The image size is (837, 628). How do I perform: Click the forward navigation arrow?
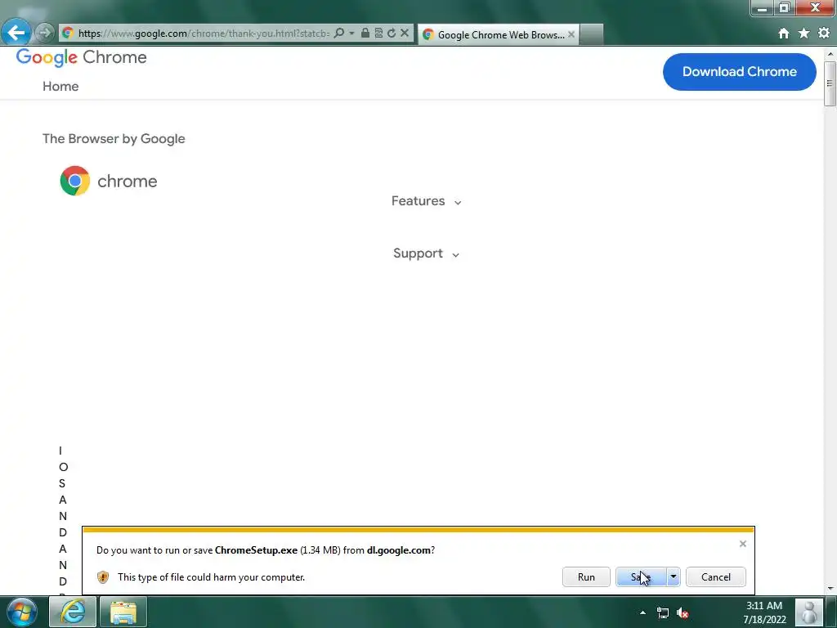coord(45,33)
